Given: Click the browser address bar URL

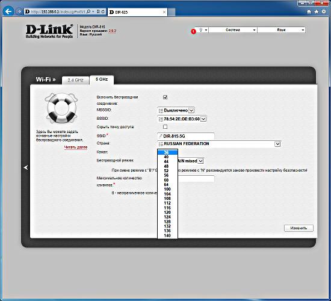Looking at the screenshot, I should [x=58, y=11].
